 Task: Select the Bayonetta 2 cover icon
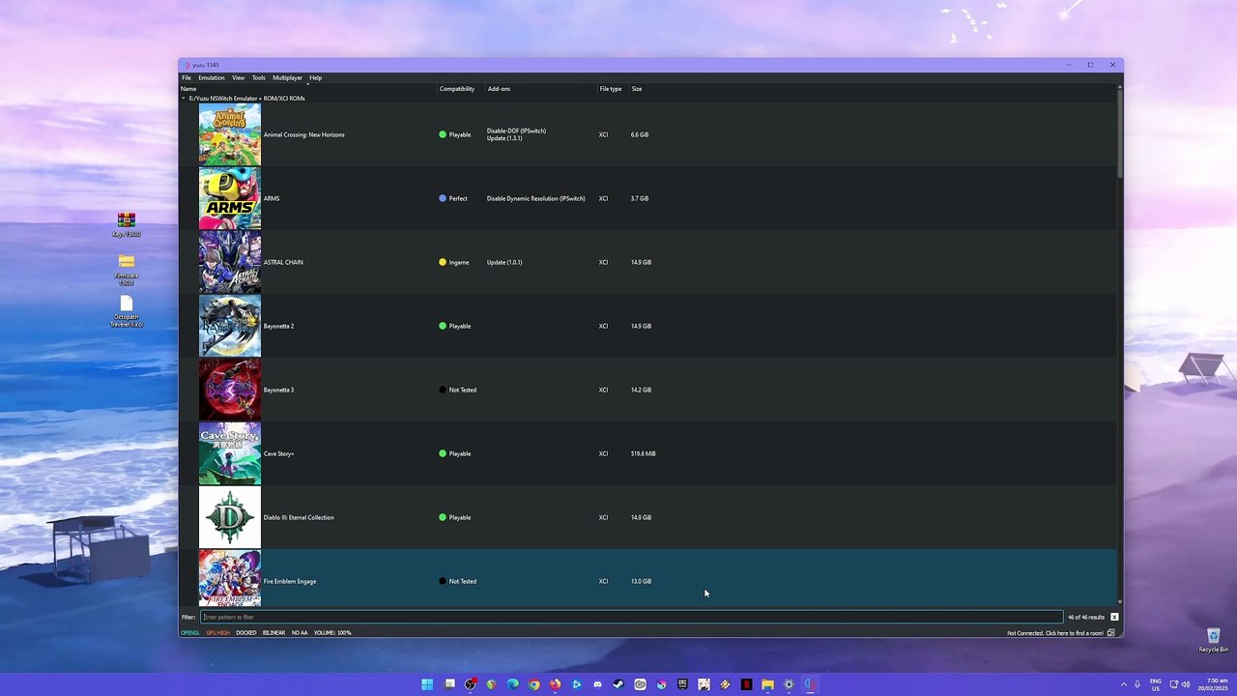click(x=229, y=326)
